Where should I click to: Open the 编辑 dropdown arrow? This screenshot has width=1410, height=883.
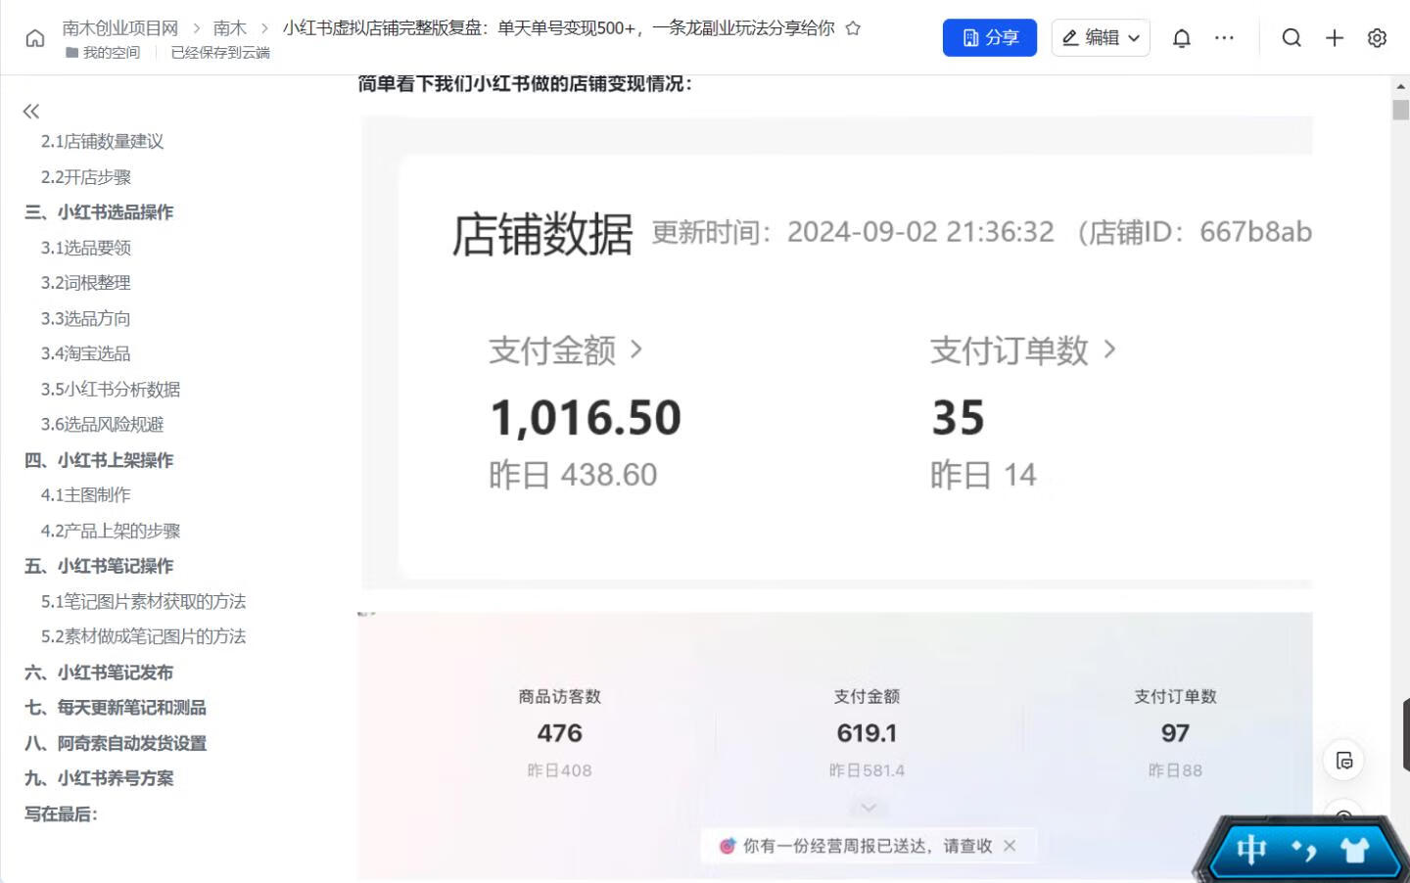[x=1133, y=37]
